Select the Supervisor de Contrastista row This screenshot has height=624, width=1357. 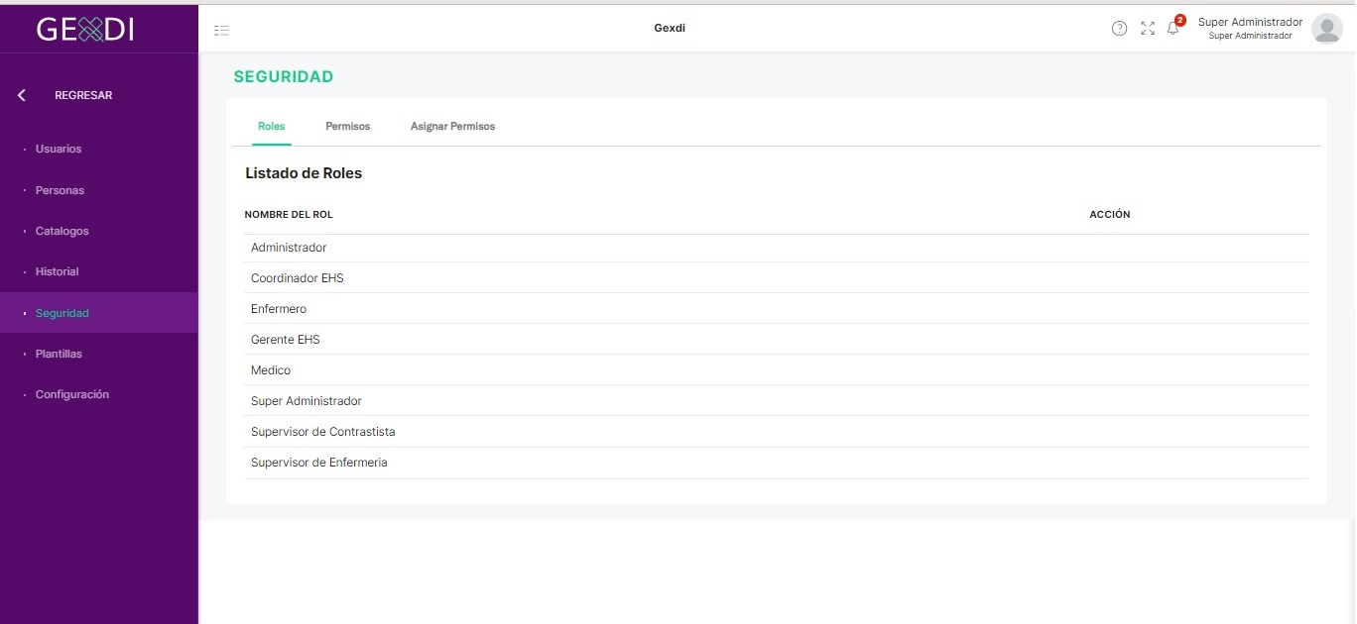click(776, 432)
